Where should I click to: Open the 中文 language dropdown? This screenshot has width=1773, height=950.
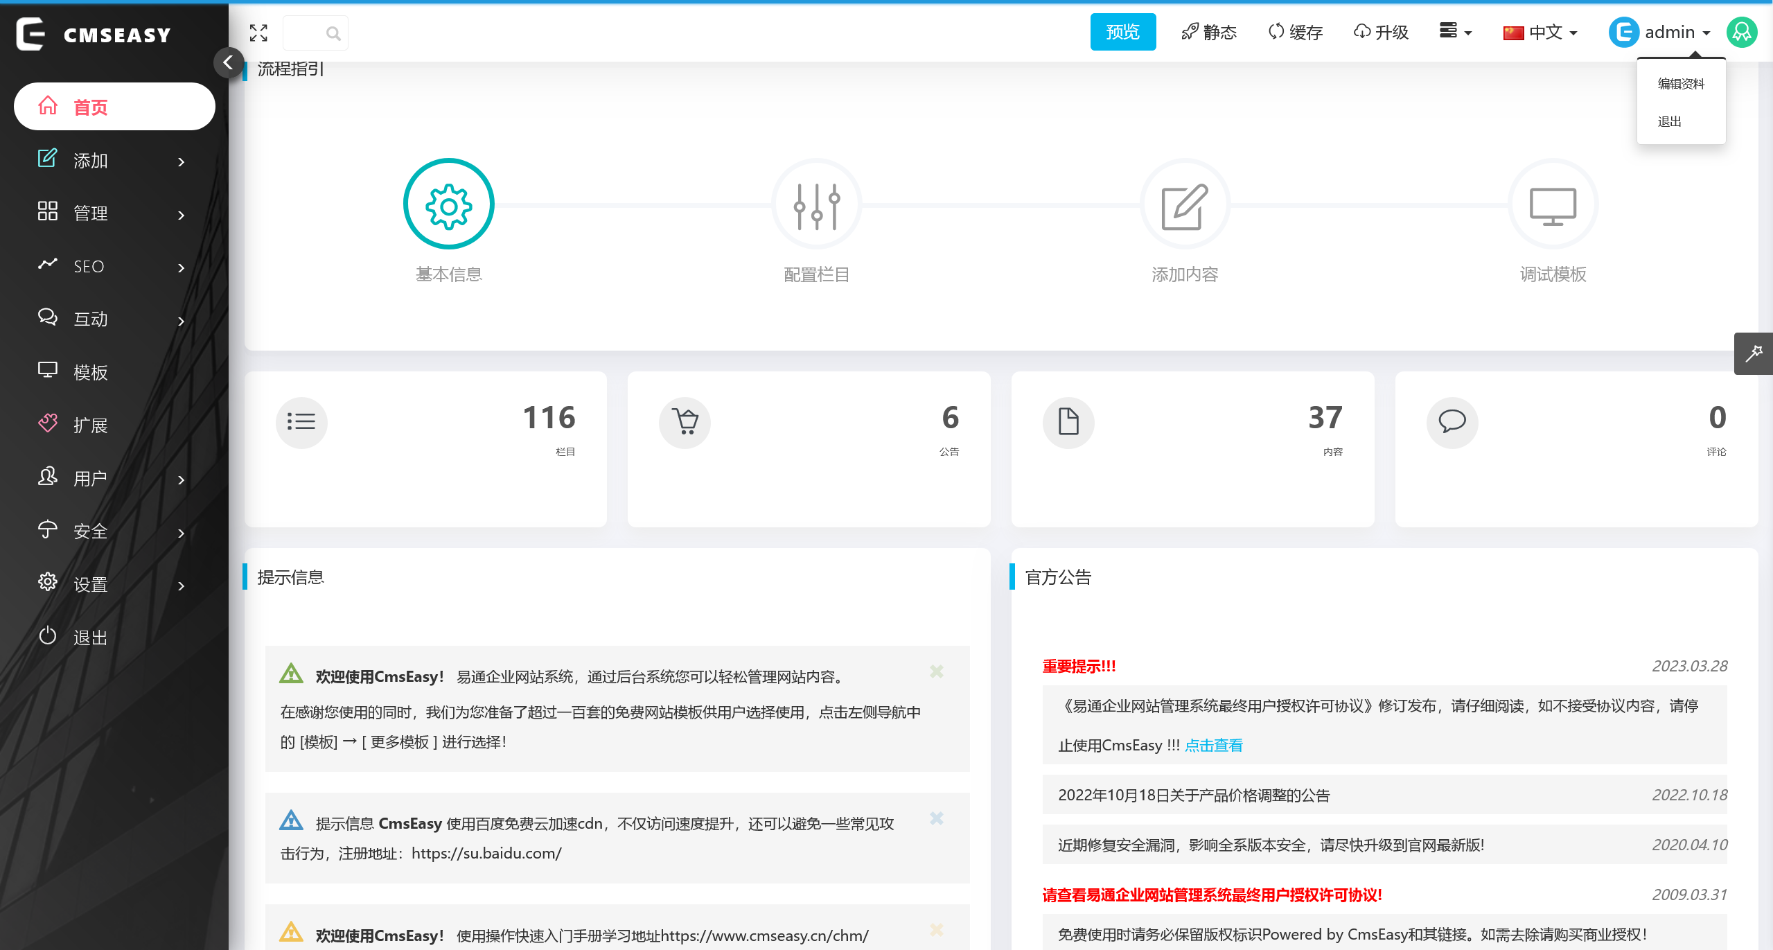1540,32
